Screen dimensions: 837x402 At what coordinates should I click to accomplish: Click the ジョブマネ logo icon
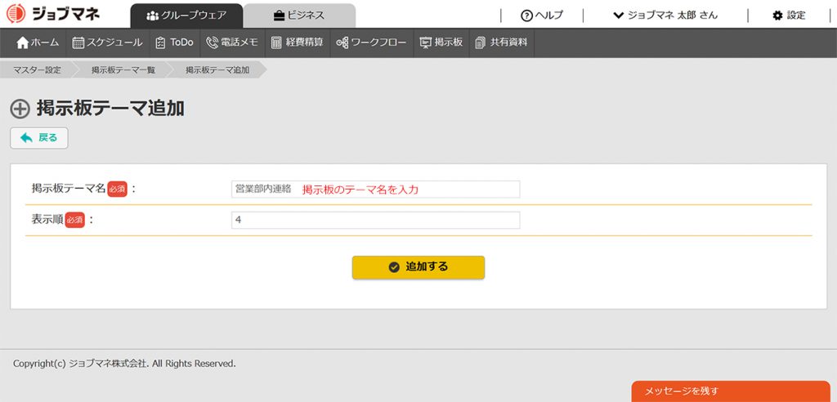pyautogui.click(x=16, y=14)
